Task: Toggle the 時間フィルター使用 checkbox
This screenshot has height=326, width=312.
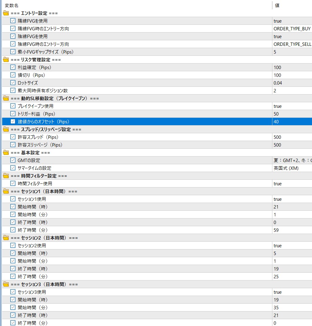Action: click(13, 183)
